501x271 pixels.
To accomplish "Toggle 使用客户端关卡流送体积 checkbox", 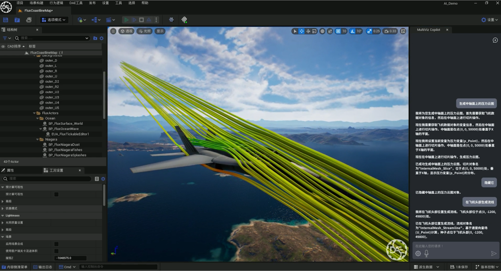I will click(56, 251).
